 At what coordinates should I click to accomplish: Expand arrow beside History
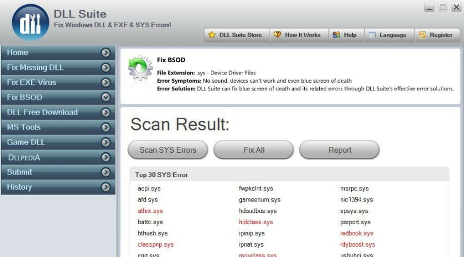tap(106, 187)
